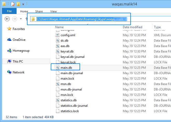Click the Network icon

[x=9, y=72]
